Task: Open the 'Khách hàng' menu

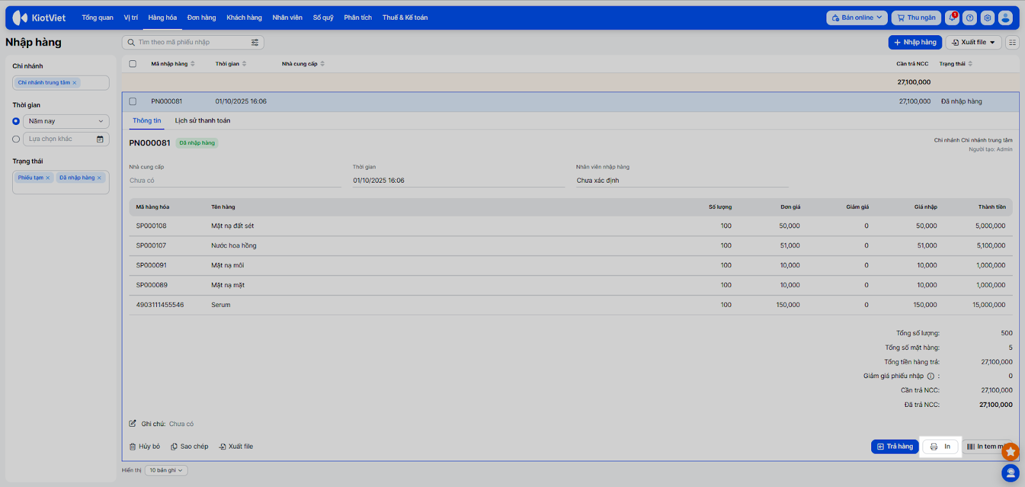Action: click(x=244, y=18)
